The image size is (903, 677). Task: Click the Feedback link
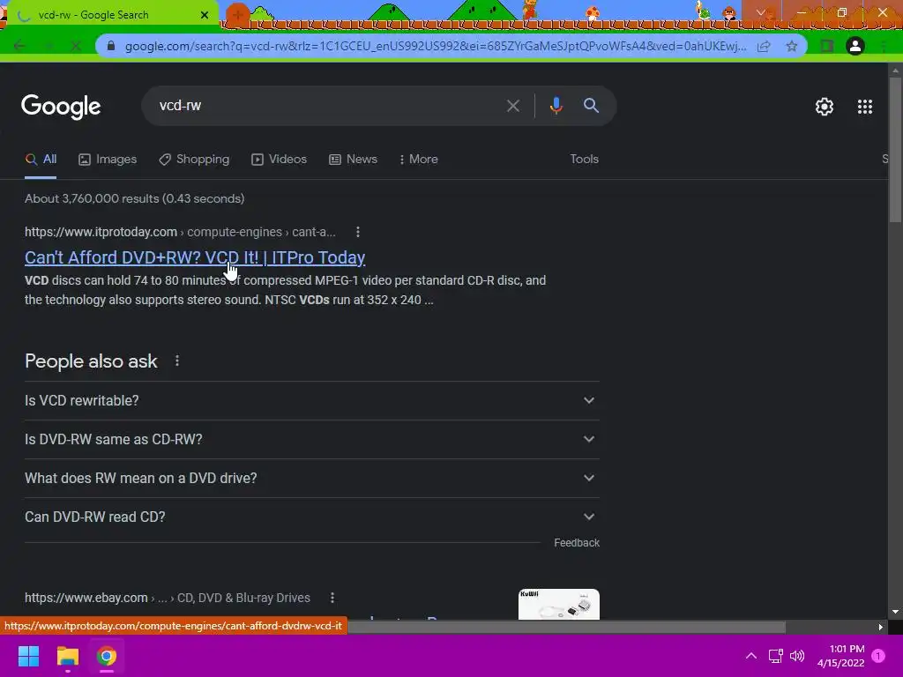coord(577,543)
